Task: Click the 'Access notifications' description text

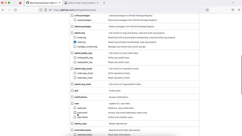Action: (x=118, y=97)
